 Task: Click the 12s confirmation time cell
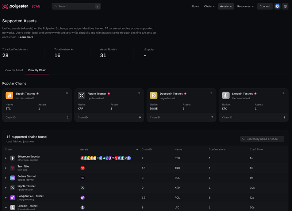252,197
